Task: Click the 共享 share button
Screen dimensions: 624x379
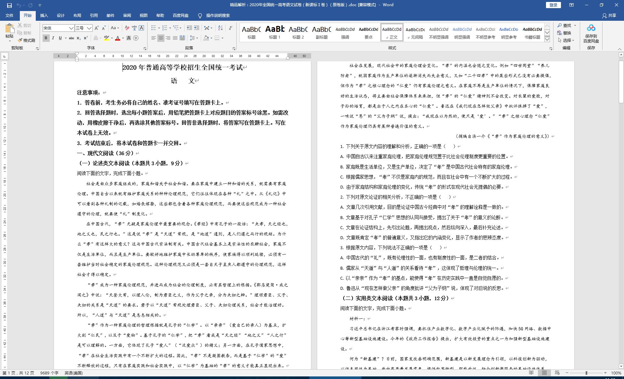Action: (x=609, y=16)
